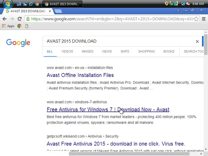Click the vertical scrollbar thumb

(x=206, y=44)
